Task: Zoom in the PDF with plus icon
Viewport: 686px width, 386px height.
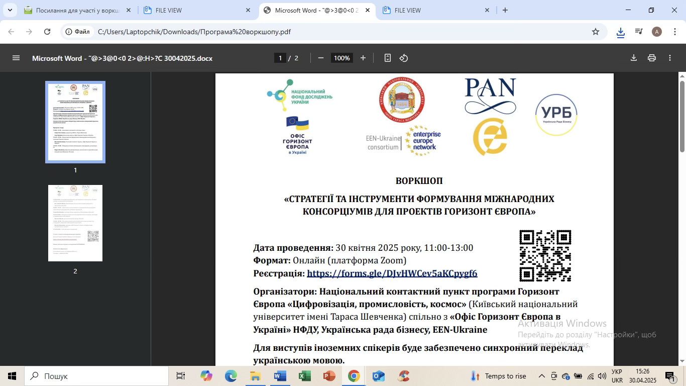Action: click(x=363, y=58)
